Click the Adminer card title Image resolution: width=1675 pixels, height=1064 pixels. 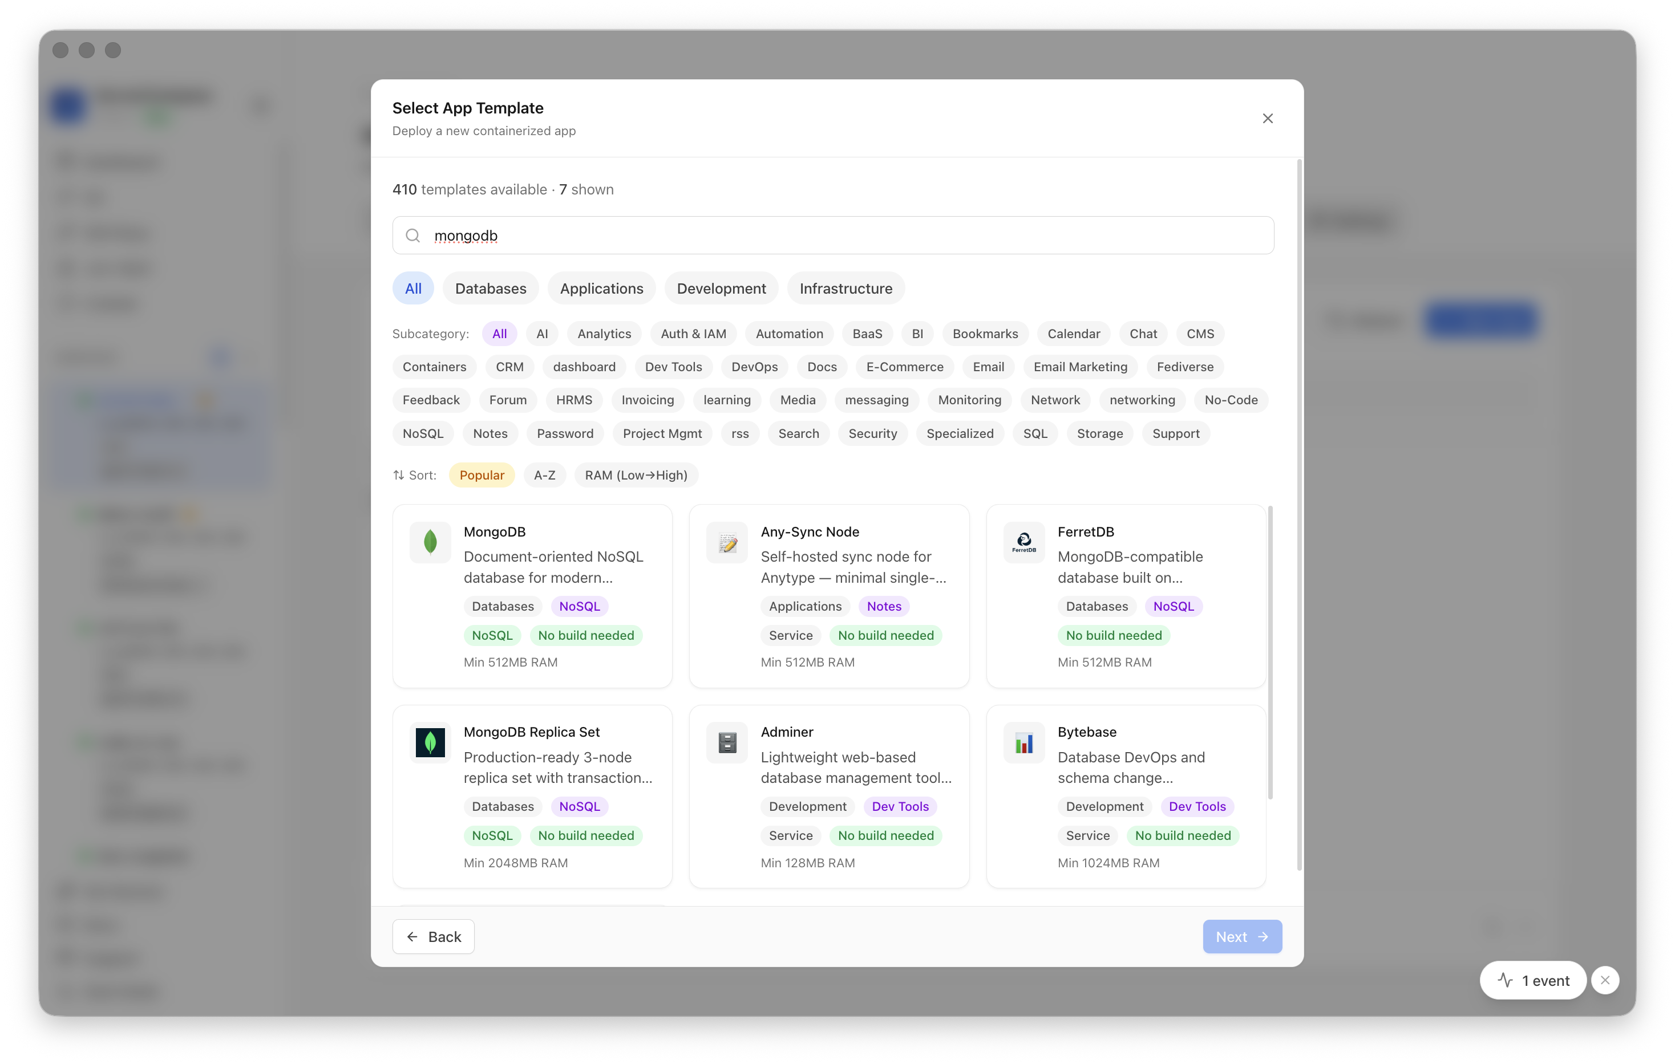coord(787,732)
